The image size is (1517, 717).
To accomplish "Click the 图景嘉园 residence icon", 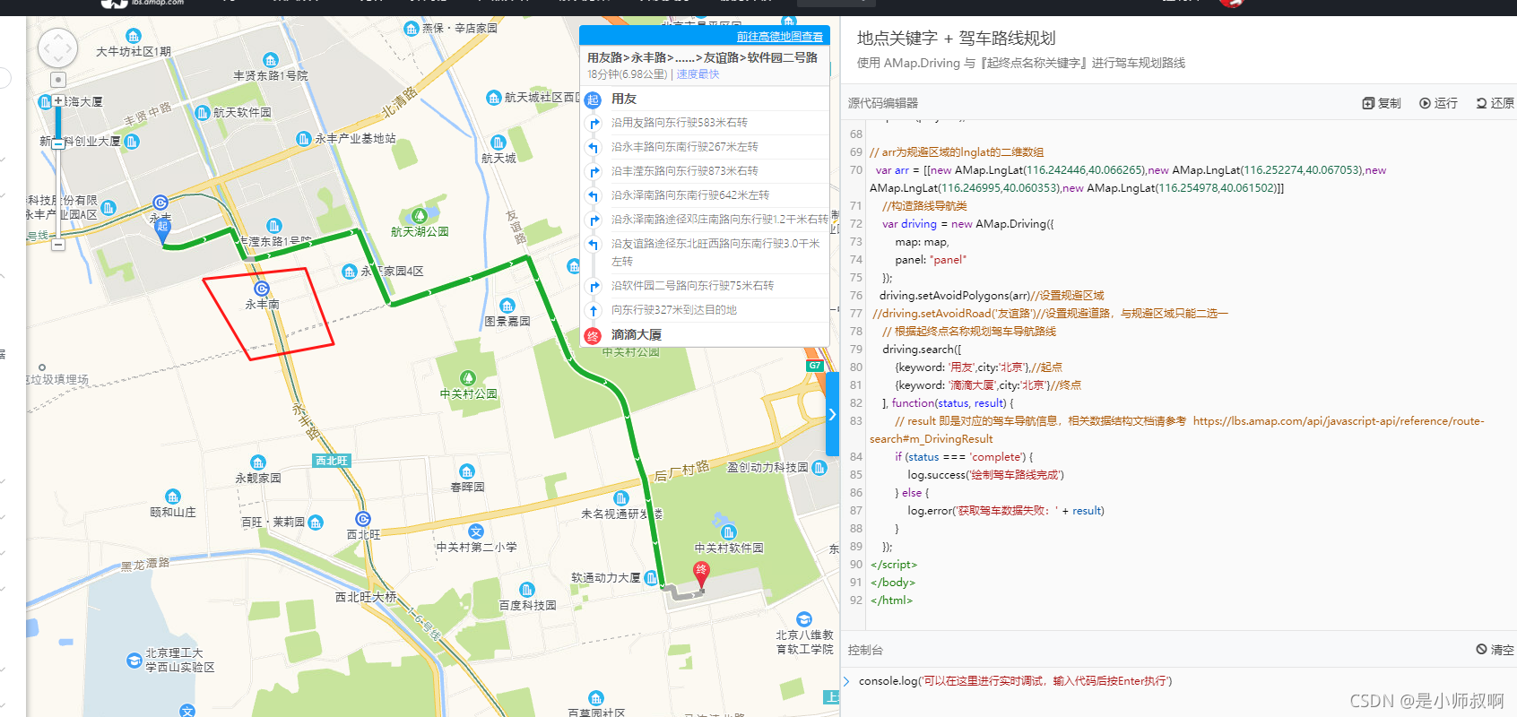I will [507, 306].
